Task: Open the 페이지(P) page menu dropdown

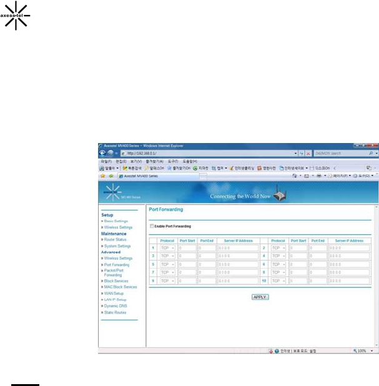Action: (x=341, y=176)
